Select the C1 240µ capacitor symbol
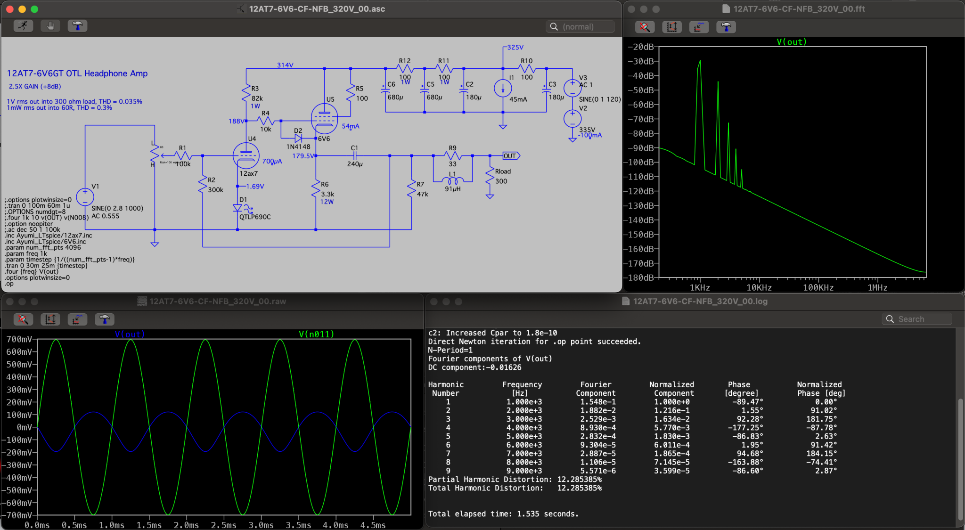This screenshot has height=530, width=965. [x=354, y=155]
